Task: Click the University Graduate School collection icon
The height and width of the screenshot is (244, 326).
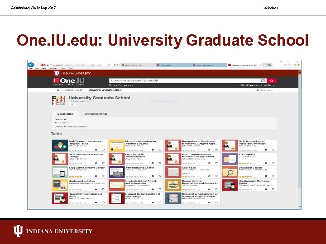Action: pyautogui.click(x=58, y=100)
